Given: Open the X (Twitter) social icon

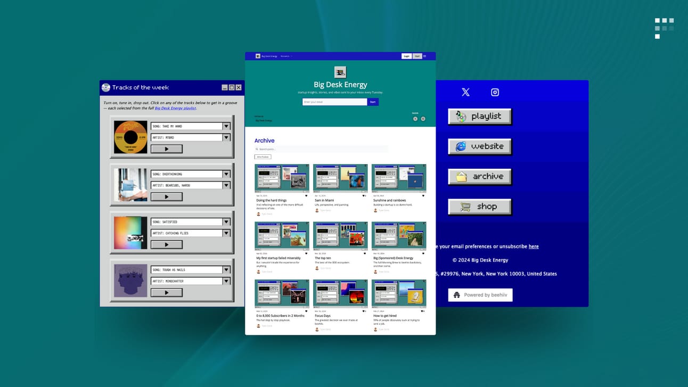Looking at the screenshot, I should 465,92.
